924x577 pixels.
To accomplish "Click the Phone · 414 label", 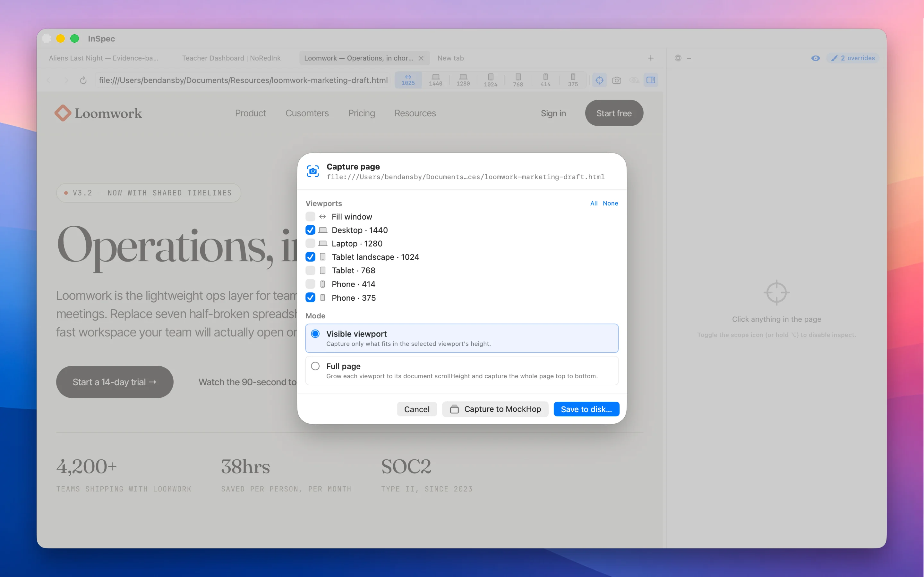I will pyautogui.click(x=353, y=284).
